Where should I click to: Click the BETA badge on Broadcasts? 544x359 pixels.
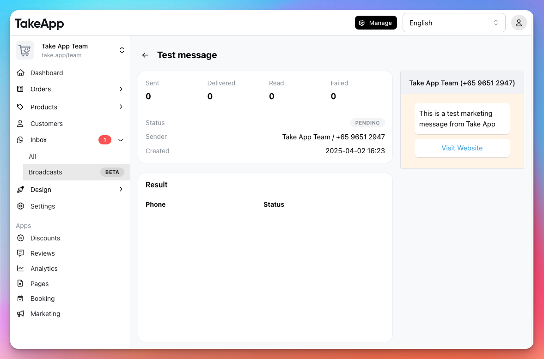112,172
